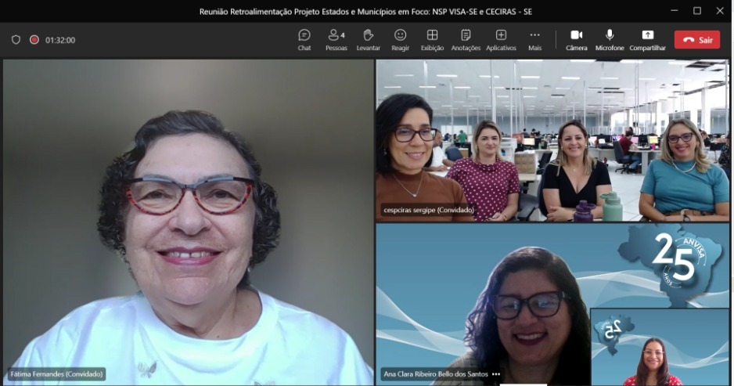The width and height of the screenshot is (734, 386).
Task: Open options next to Ana Clara's name
Action: 496,373
